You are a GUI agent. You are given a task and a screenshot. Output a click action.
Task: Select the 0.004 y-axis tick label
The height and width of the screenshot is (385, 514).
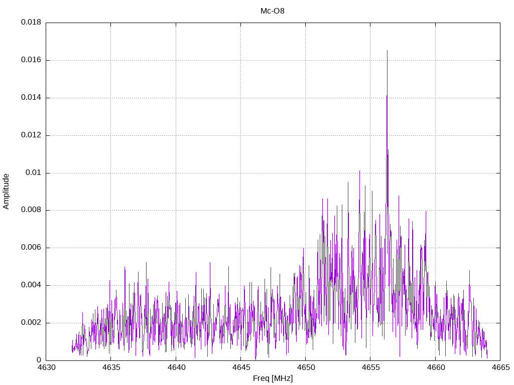[x=31, y=285]
